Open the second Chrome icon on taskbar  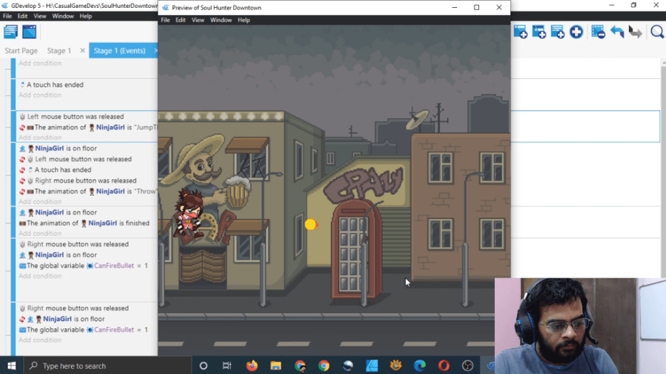324,366
